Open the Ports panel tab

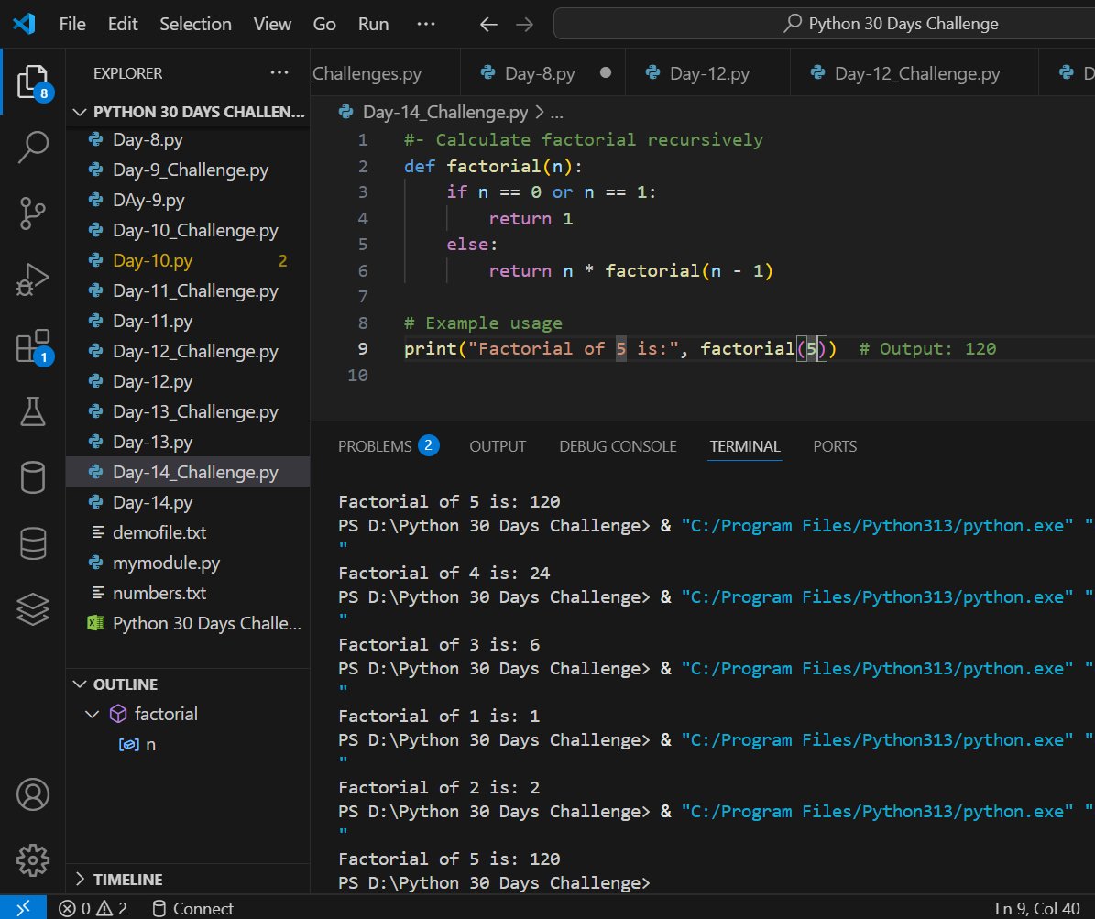835,446
